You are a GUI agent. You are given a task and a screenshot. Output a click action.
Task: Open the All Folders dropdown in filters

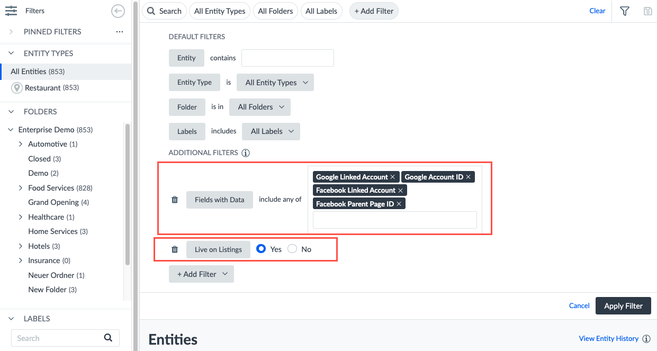coord(260,107)
